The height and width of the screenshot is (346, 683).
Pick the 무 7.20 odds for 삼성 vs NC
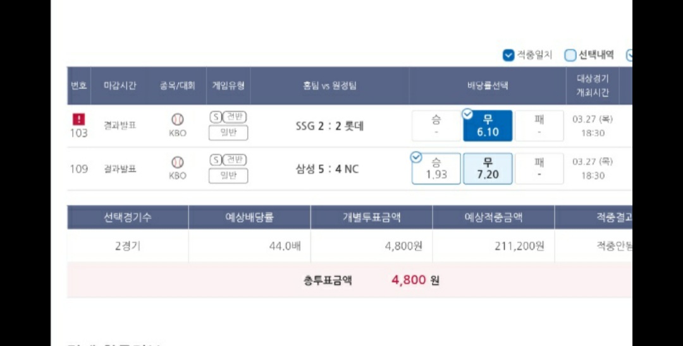coord(488,169)
